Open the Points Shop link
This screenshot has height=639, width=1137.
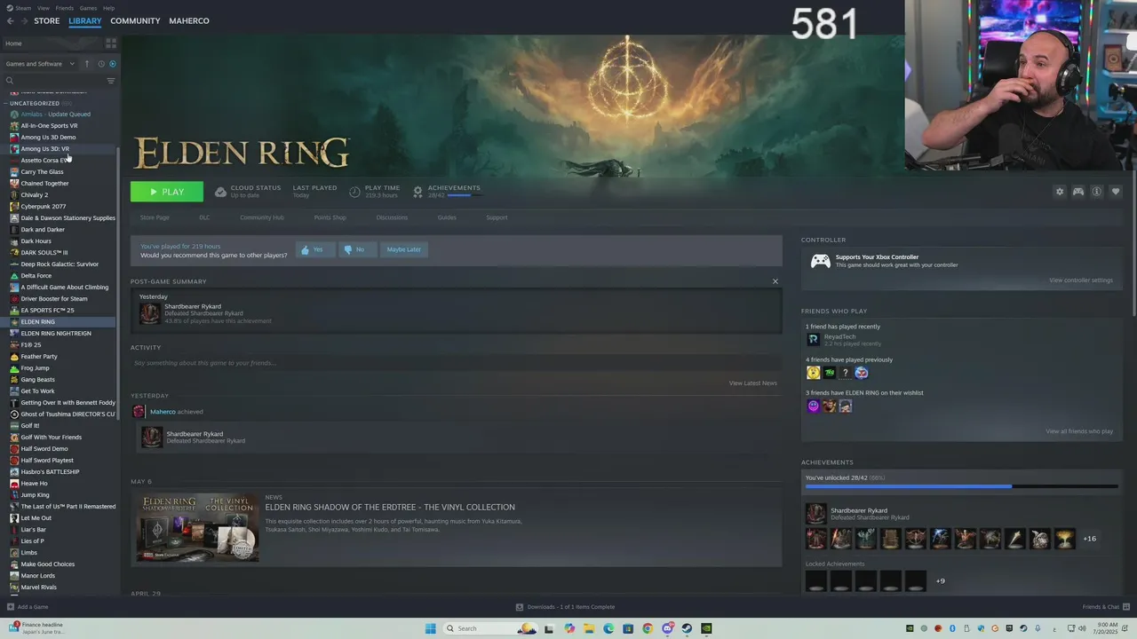pyautogui.click(x=330, y=217)
